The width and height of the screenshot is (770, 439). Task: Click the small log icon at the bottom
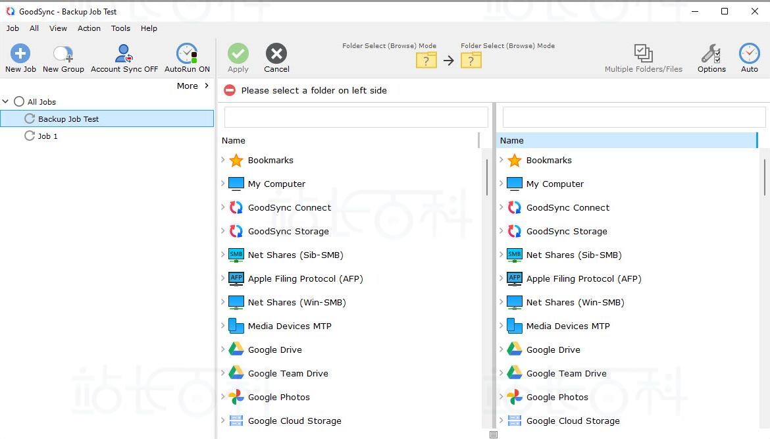click(x=494, y=434)
